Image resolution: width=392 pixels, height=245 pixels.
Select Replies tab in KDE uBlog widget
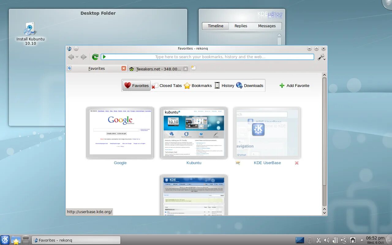[241, 26]
